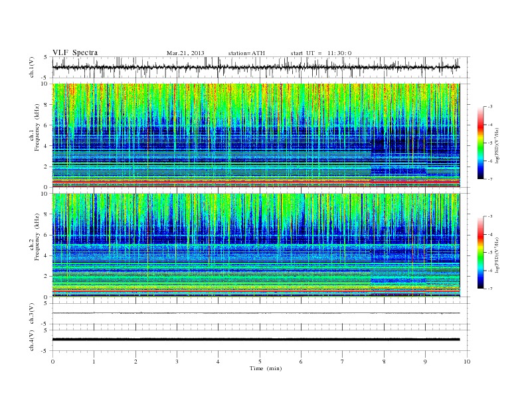Click the "-3" value on ch.1 color bar
Viewport: 526px width, 406px height.
(x=490, y=107)
